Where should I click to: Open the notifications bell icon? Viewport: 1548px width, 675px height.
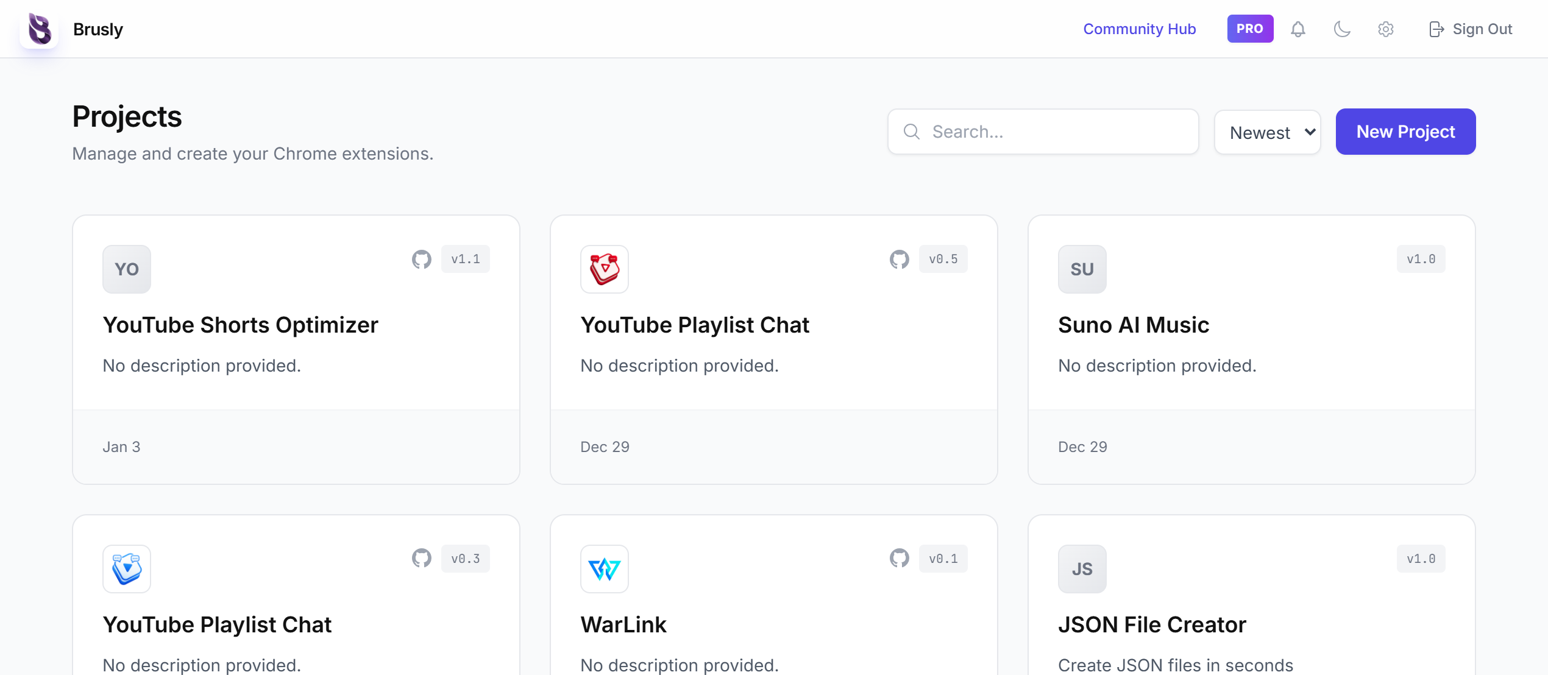tap(1298, 29)
